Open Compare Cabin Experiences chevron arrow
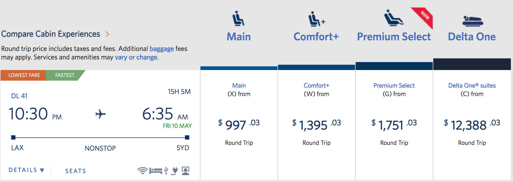 pyautogui.click(x=107, y=34)
